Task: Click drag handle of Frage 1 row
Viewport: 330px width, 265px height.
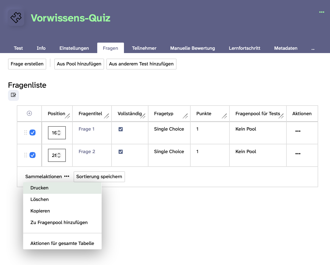Action: [x=25, y=132]
